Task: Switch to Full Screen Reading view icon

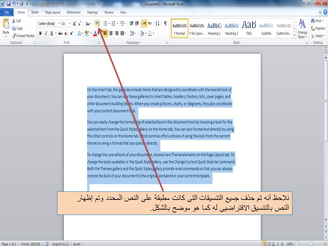Action: (x=269, y=244)
